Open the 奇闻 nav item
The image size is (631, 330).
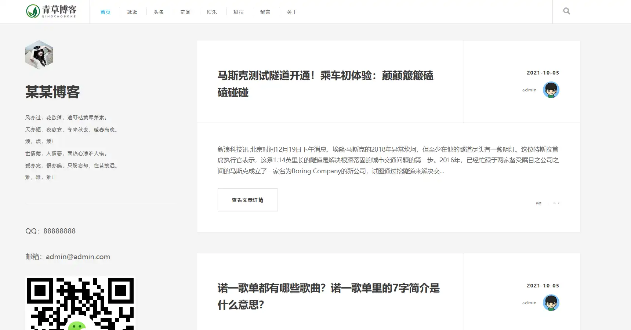(x=185, y=12)
